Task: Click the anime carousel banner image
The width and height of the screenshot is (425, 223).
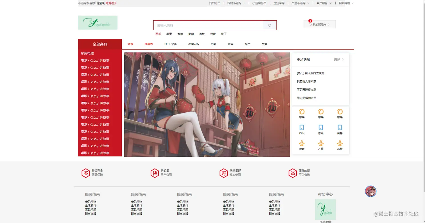Action: pyautogui.click(x=207, y=104)
